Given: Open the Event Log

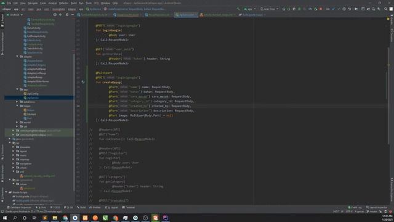Looking at the screenshot, I should click(x=355, y=207).
